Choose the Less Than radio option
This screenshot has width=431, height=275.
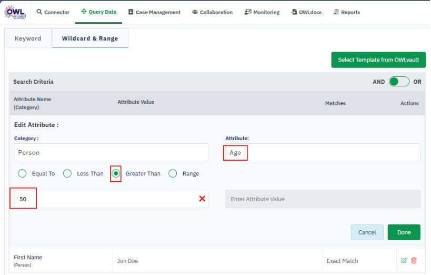tap(67, 173)
